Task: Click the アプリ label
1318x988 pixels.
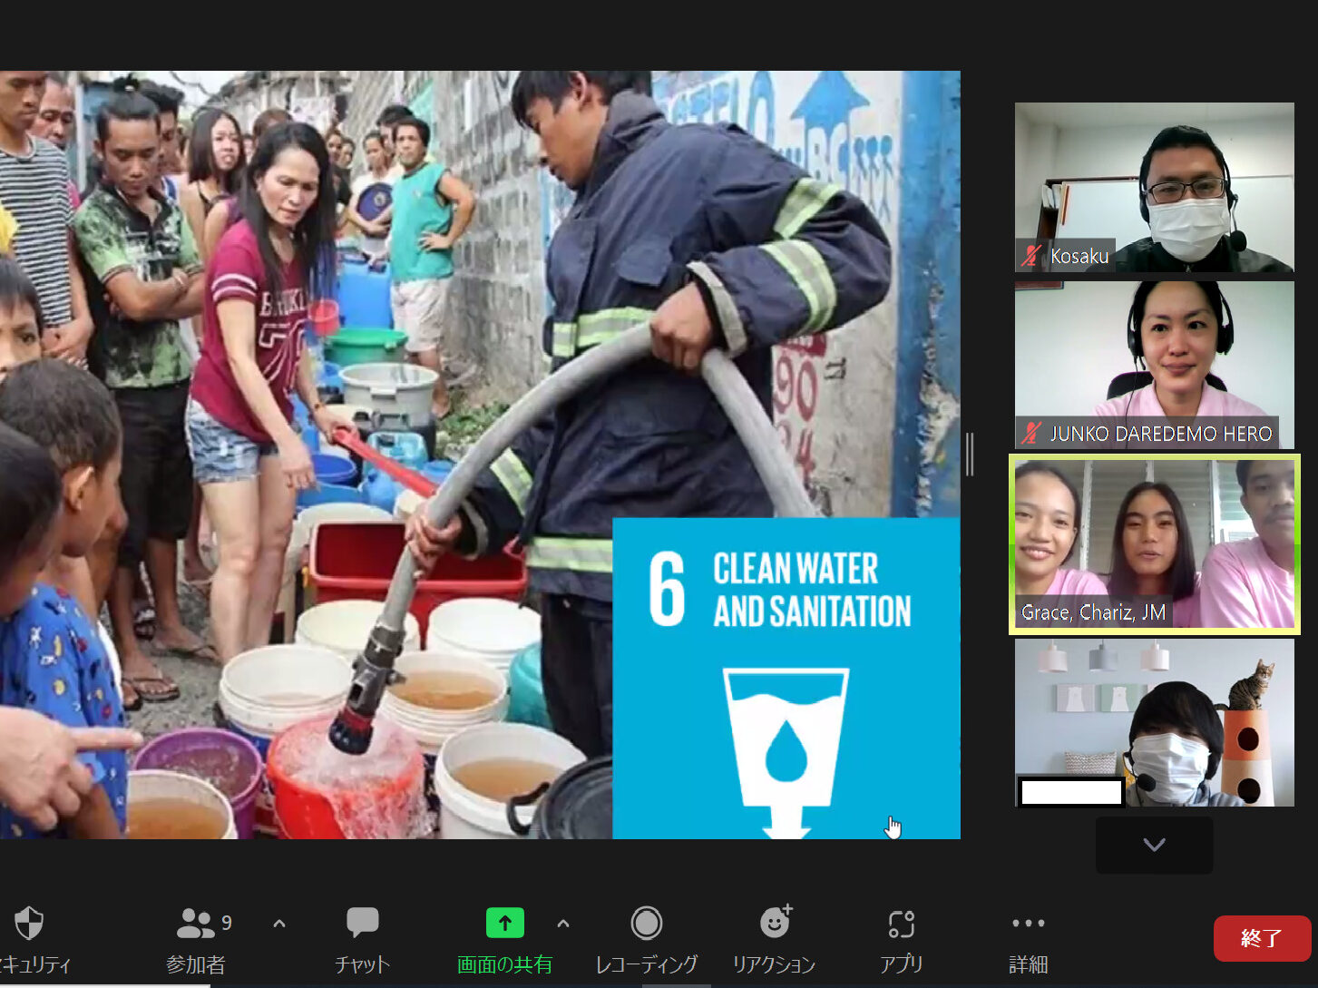Action: (x=901, y=964)
